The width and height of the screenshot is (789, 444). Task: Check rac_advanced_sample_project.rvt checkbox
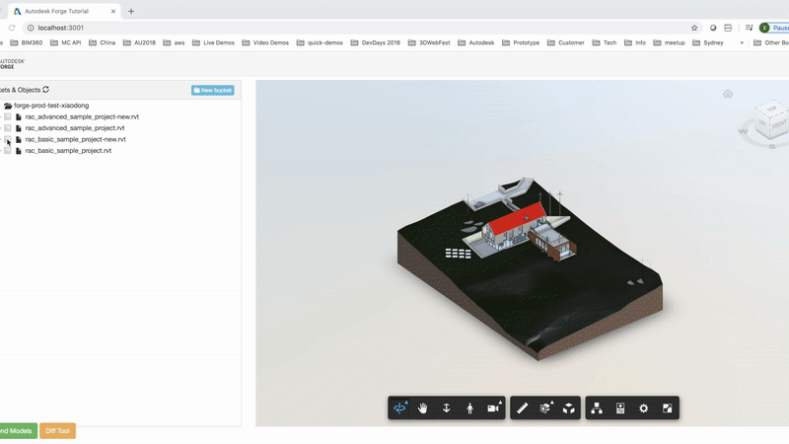point(8,128)
